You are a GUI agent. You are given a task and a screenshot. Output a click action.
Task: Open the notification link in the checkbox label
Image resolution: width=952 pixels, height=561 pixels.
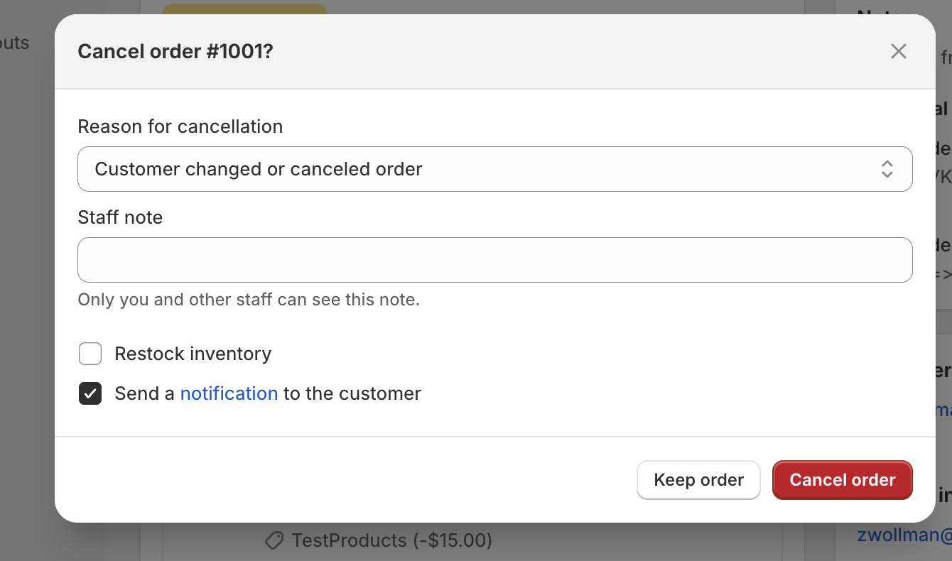(229, 393)
